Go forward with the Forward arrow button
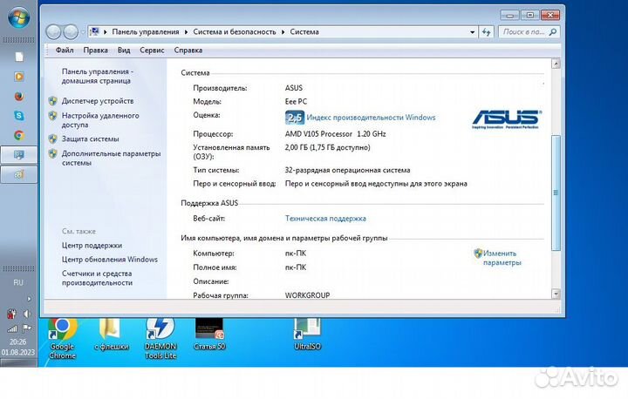 point(71,32)
